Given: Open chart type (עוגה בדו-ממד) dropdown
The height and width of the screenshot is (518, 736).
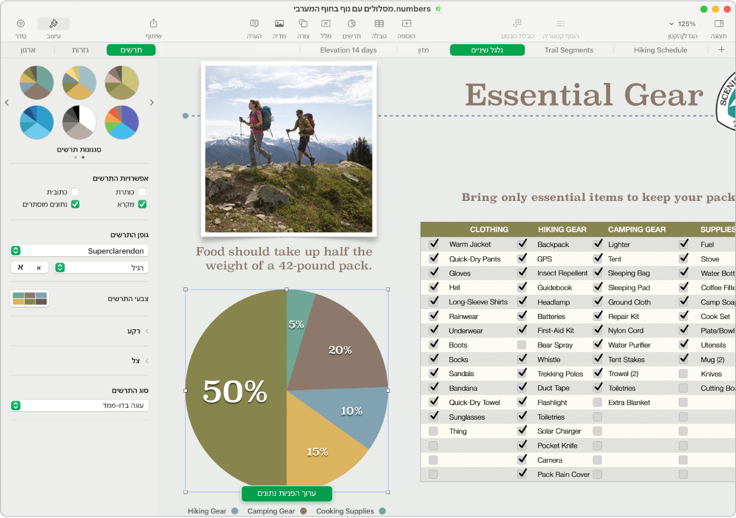Looking at the screenshot, I should click(79, 406).
